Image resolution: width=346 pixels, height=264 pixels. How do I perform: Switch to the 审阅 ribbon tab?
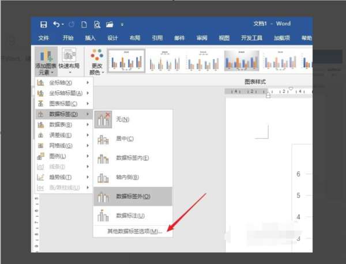[202, 38]
